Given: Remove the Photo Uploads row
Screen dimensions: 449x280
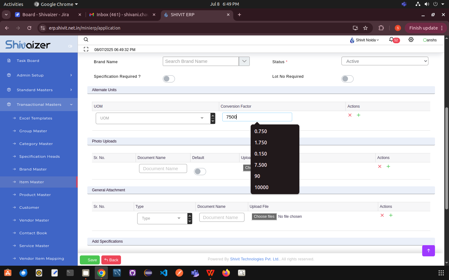Looking at the screenshot, I should (x=379, y=166).
